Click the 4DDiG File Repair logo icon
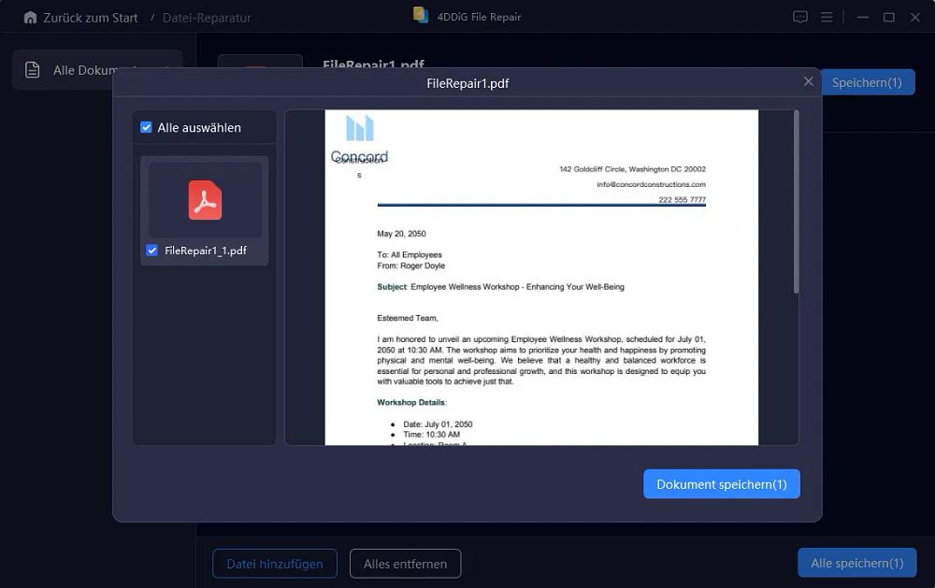 click(x=421, y=16)
